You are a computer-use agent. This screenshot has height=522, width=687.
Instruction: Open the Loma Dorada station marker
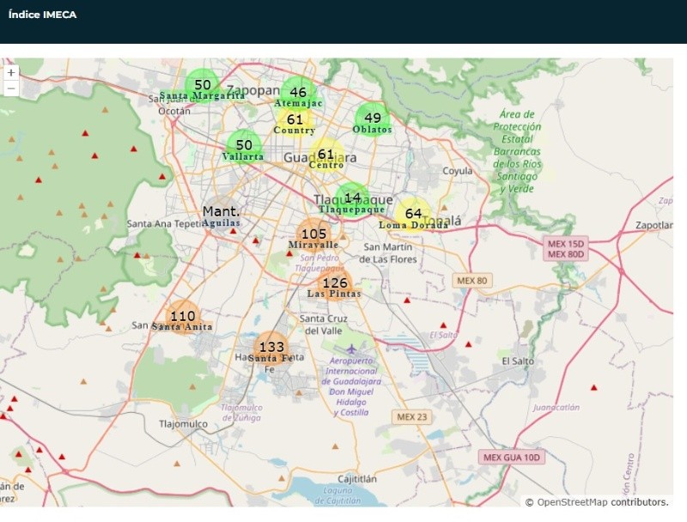tap(414, 214)
